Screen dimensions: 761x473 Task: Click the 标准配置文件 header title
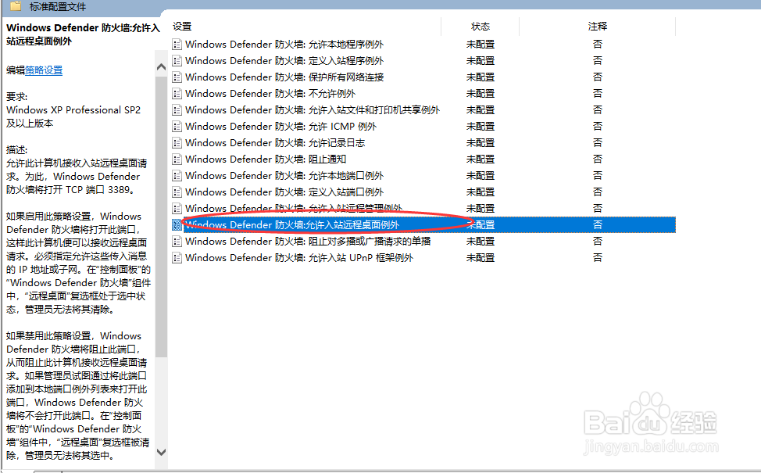coord(58,6)
